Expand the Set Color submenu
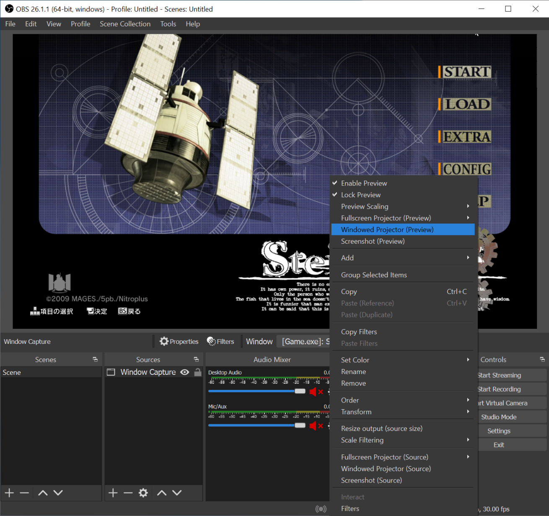Viewport: 549px width, 516px height. [403, 360]
